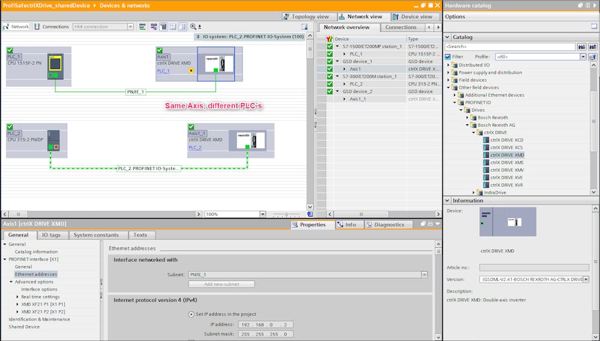Select Identification & Maintenance tree item
Image resolution: width=600 pixels, height=341 pixels.
39,319
